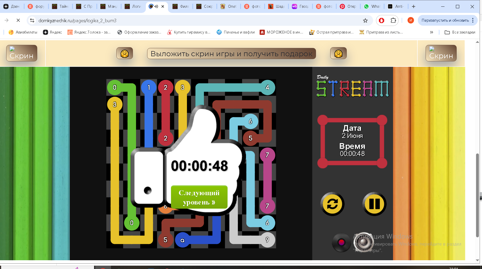Switch to the Anti- tab
This screenshot has width=482, height=269.
[x=396, y=6]
